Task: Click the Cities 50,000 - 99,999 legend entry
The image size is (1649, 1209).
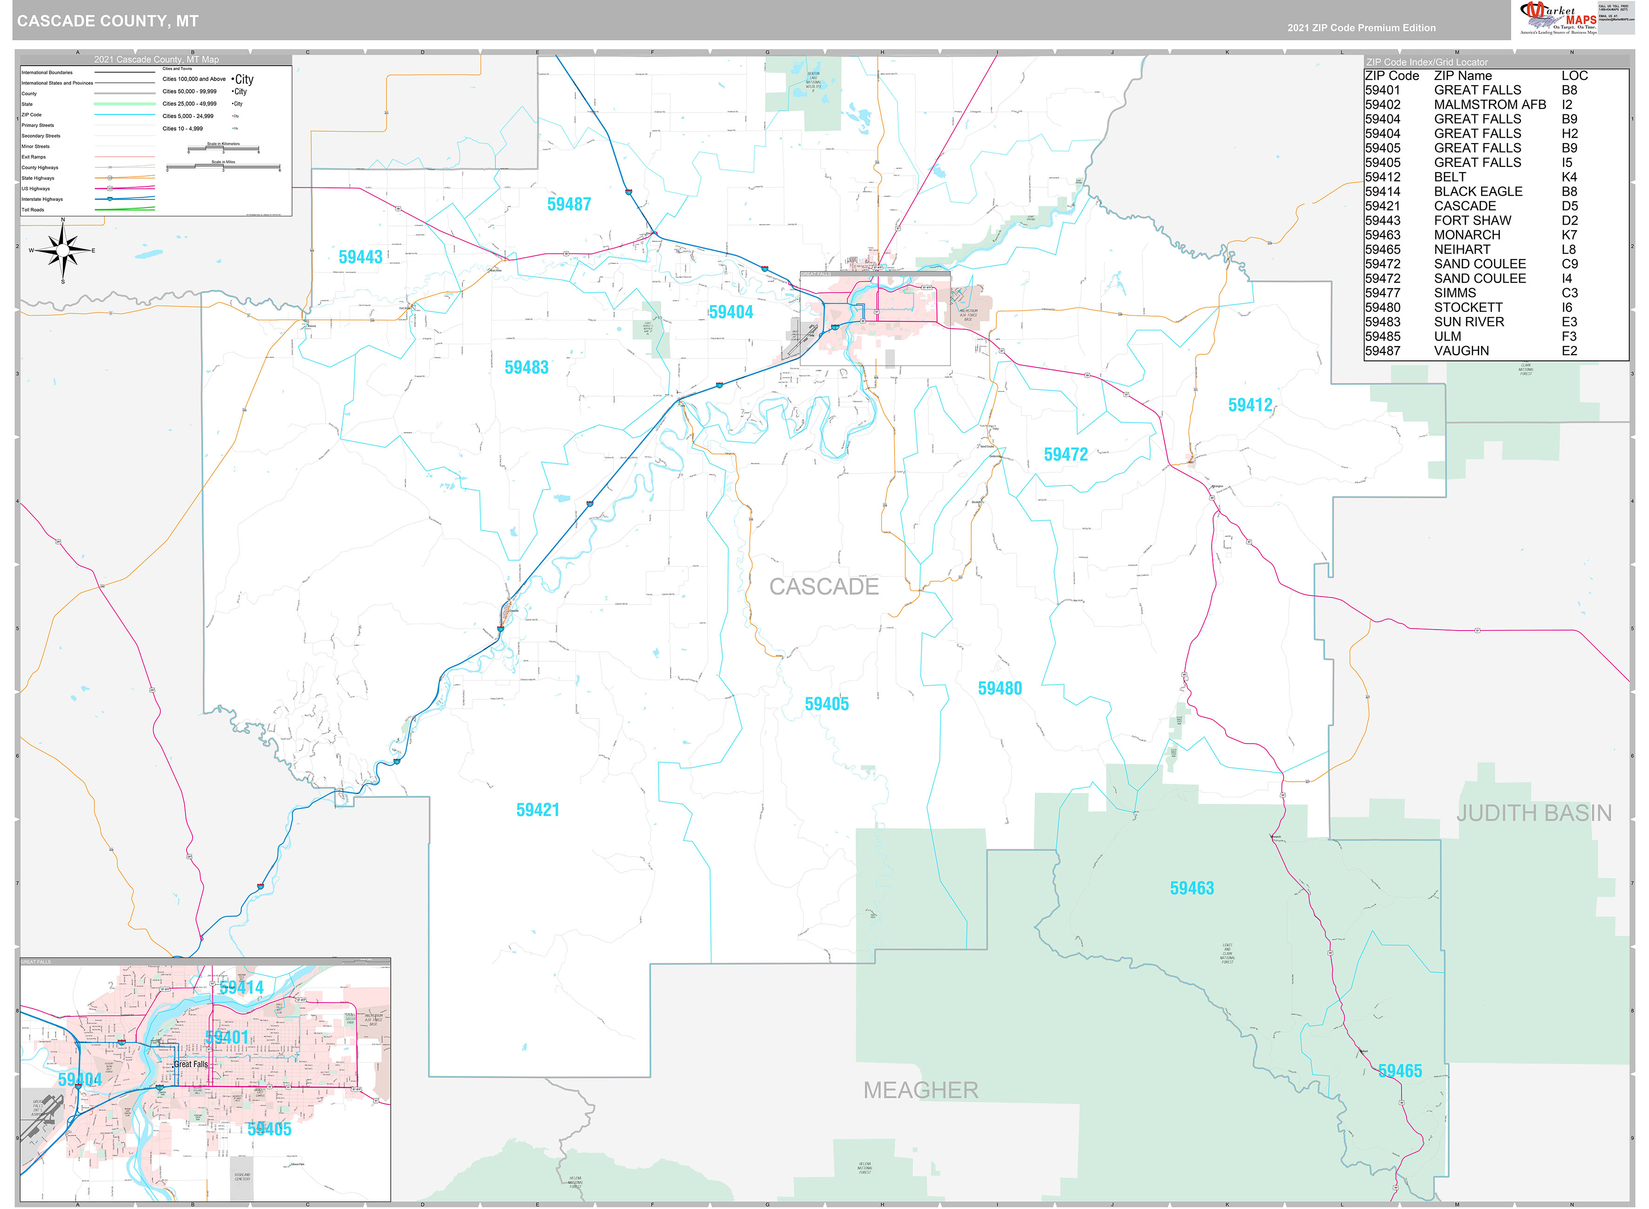Action: [205, 92]
